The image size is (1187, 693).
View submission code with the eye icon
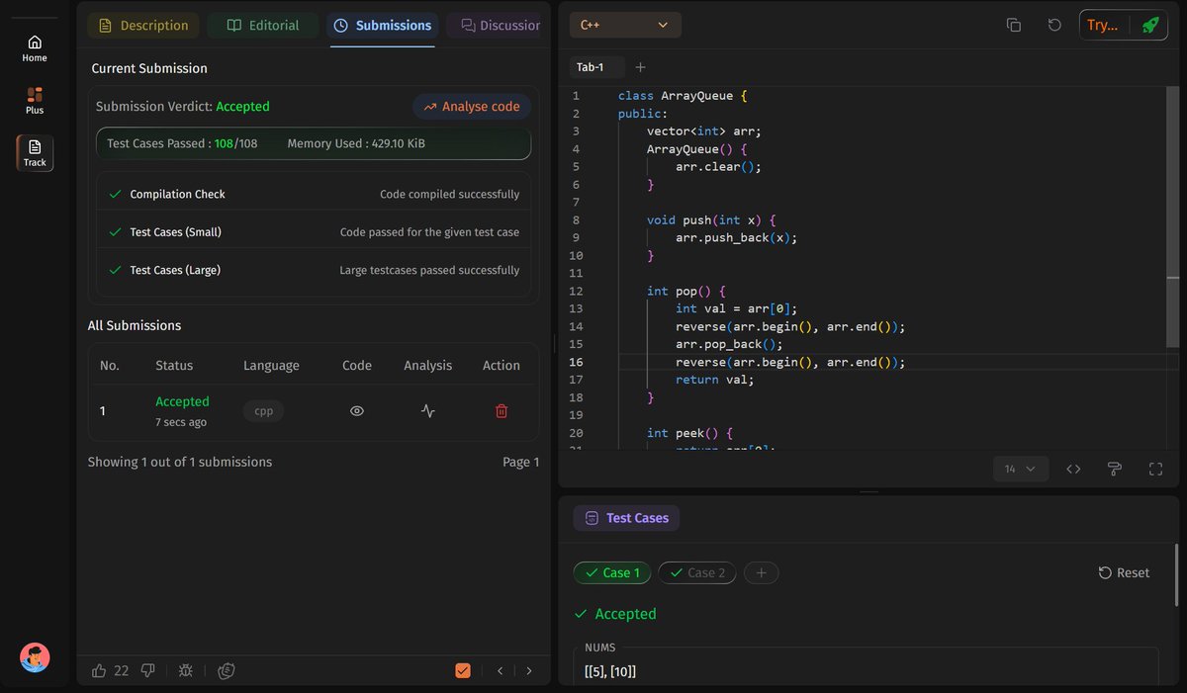pyautogui.click(x=357, y=411)
